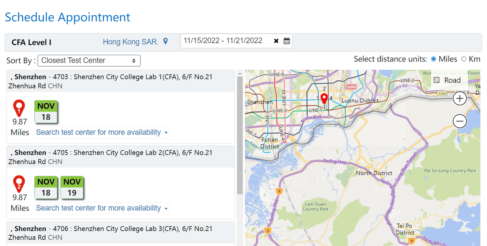487x246 pixels.
Task: Clear the date range with the X icon
Action: [x=276, y=41]
